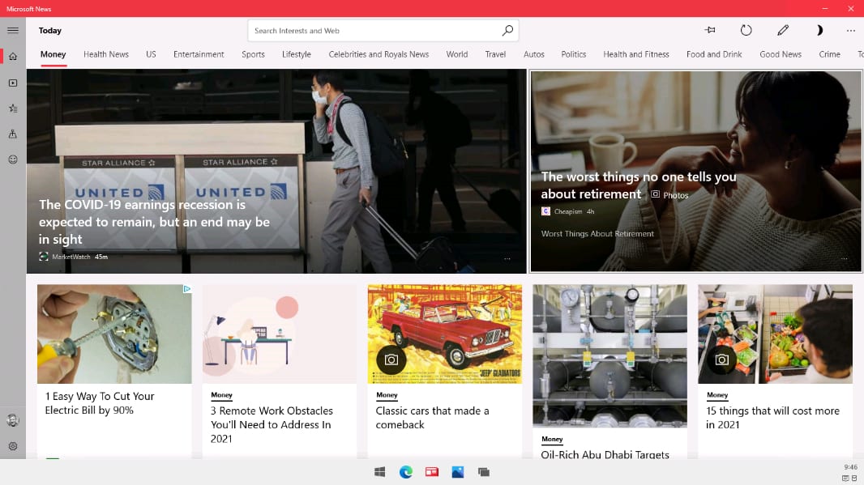The width and height of the screenshot is (864, 485).
Task: Open the COVID-19 earnings recession article
Action: (x=154, y=222)
